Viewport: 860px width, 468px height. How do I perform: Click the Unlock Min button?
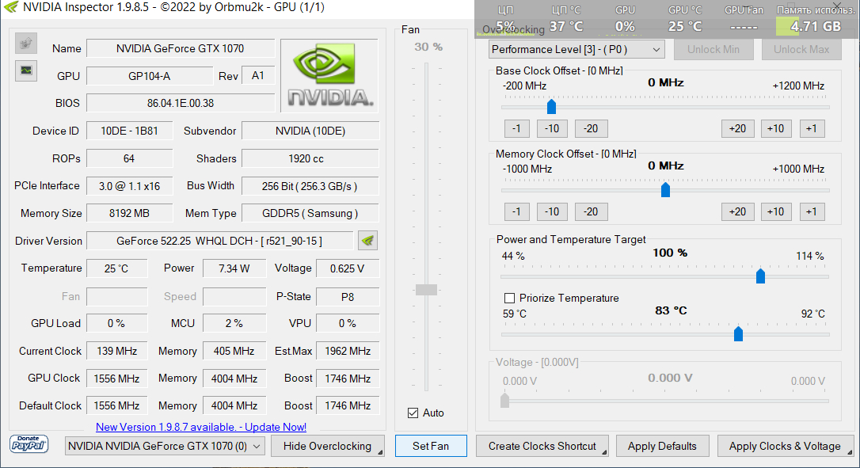click(713, 49)
